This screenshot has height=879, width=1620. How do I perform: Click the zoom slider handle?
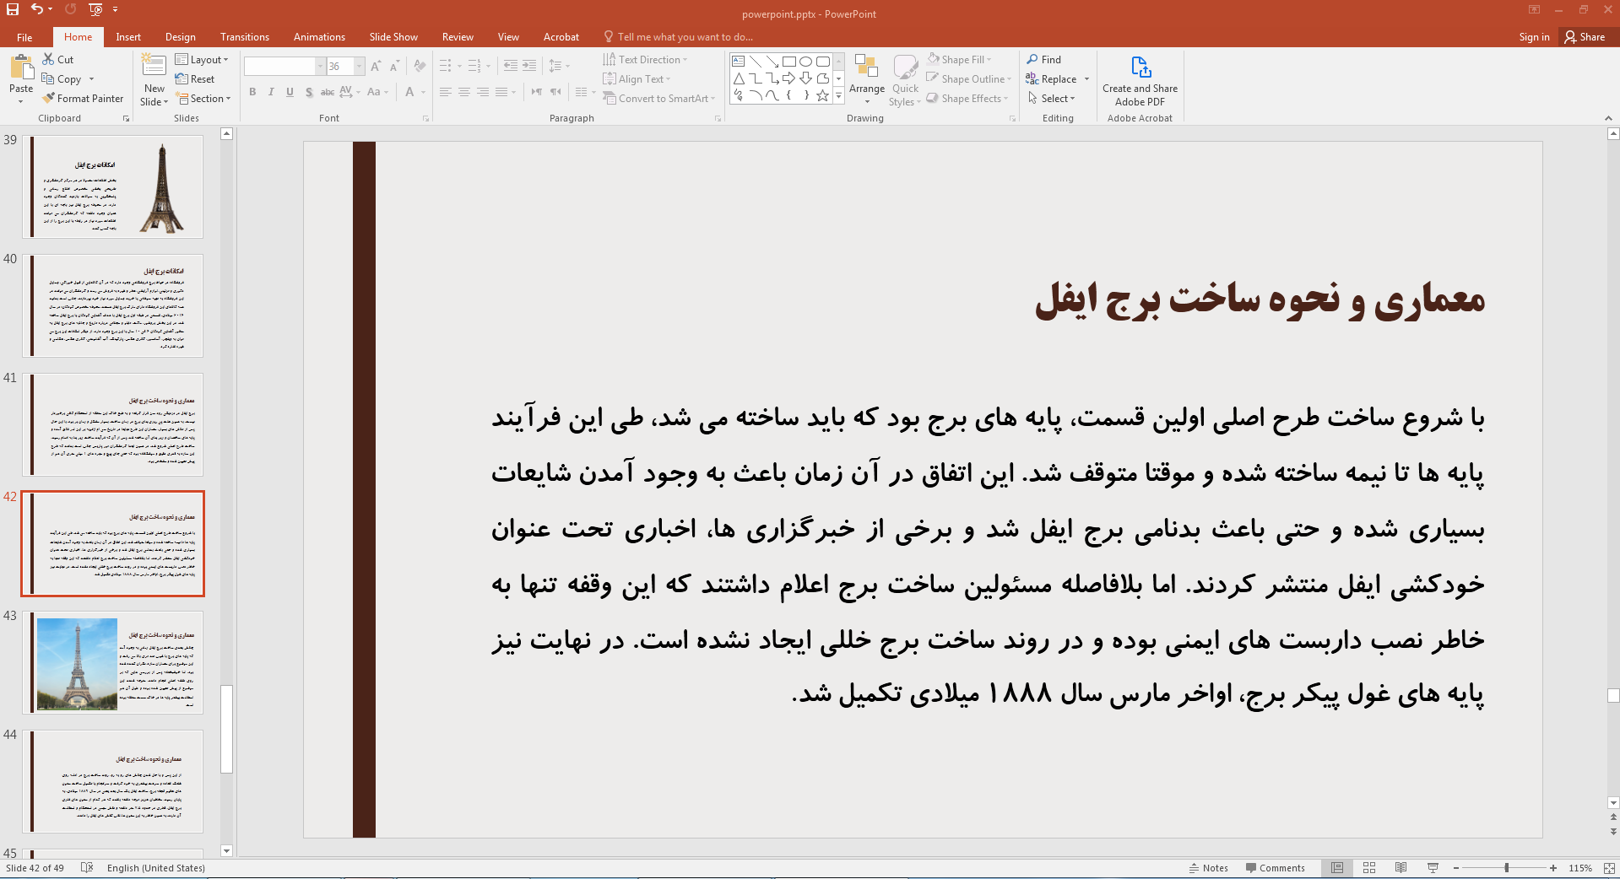click(x=1506, y=867)
